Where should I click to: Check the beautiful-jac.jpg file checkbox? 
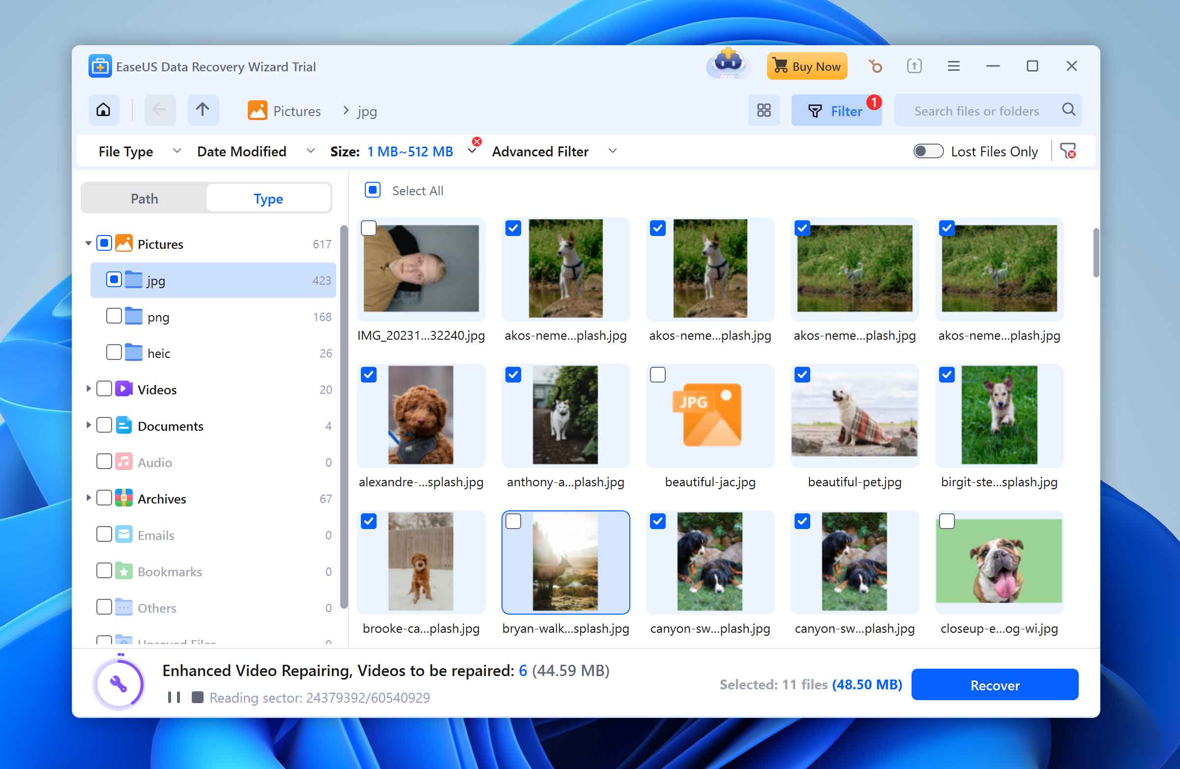pyautogui.click(x=657, y=374)
